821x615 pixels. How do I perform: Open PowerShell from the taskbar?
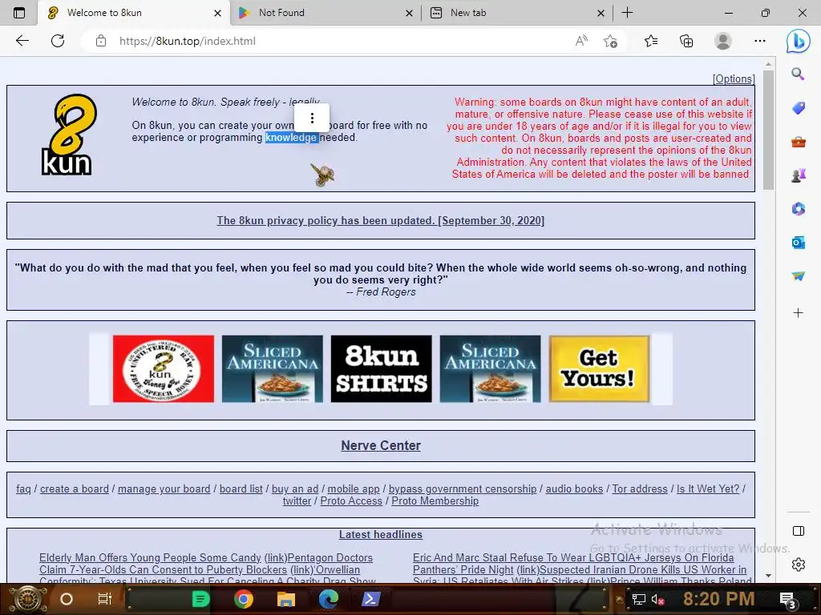[370, 599]
